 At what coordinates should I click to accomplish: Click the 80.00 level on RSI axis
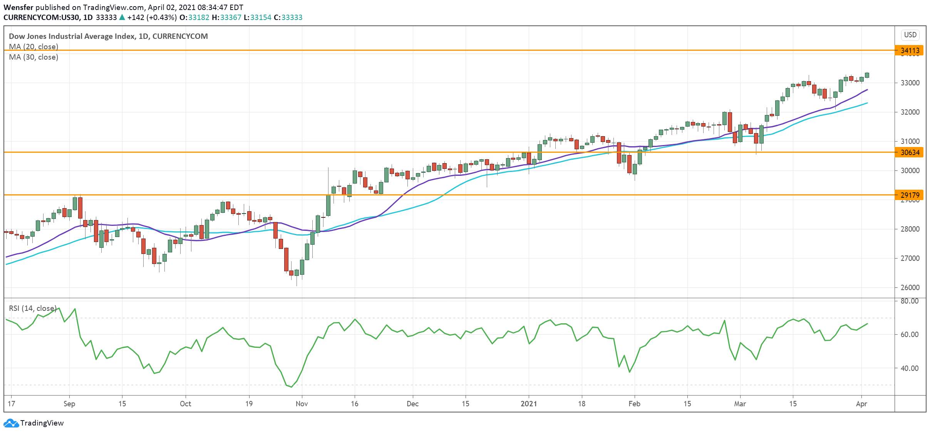coord(909,301)
